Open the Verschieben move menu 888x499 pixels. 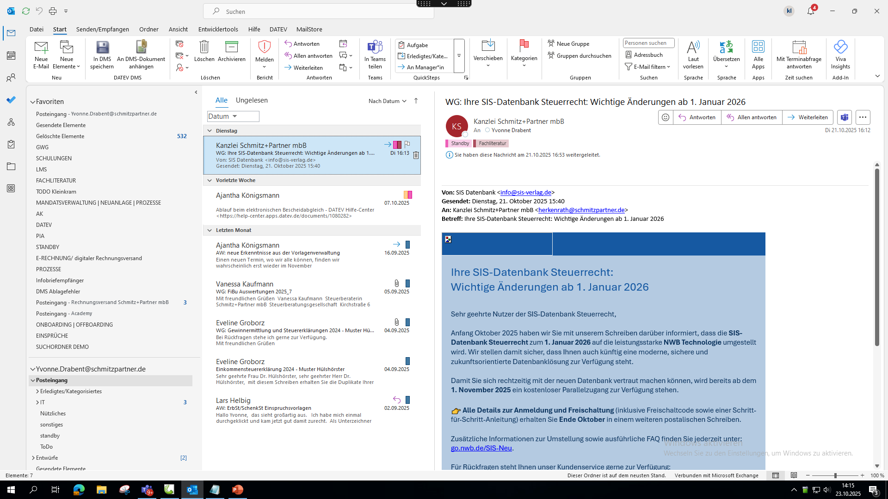(488, 54)
